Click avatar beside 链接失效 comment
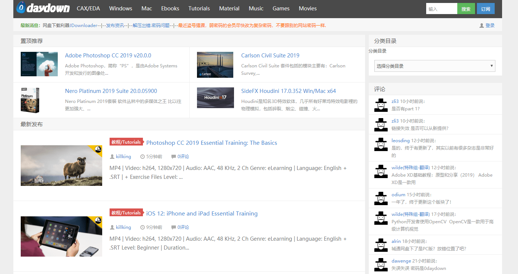This screenshot has height=274, width=518. pyautogui.click(x=381, y=125)
